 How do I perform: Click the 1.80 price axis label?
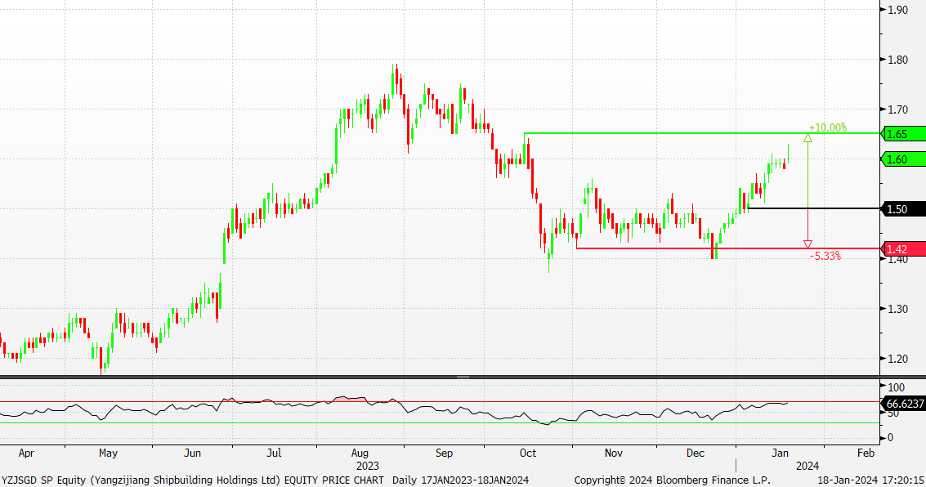coord(897,60)
